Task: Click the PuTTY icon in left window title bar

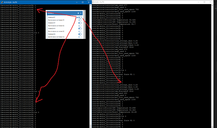Action: (2, 2)
